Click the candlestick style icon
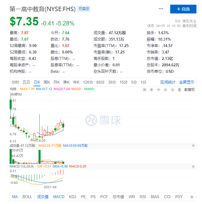The height and width of the screenshot is (204, 202). pos(180,90)
